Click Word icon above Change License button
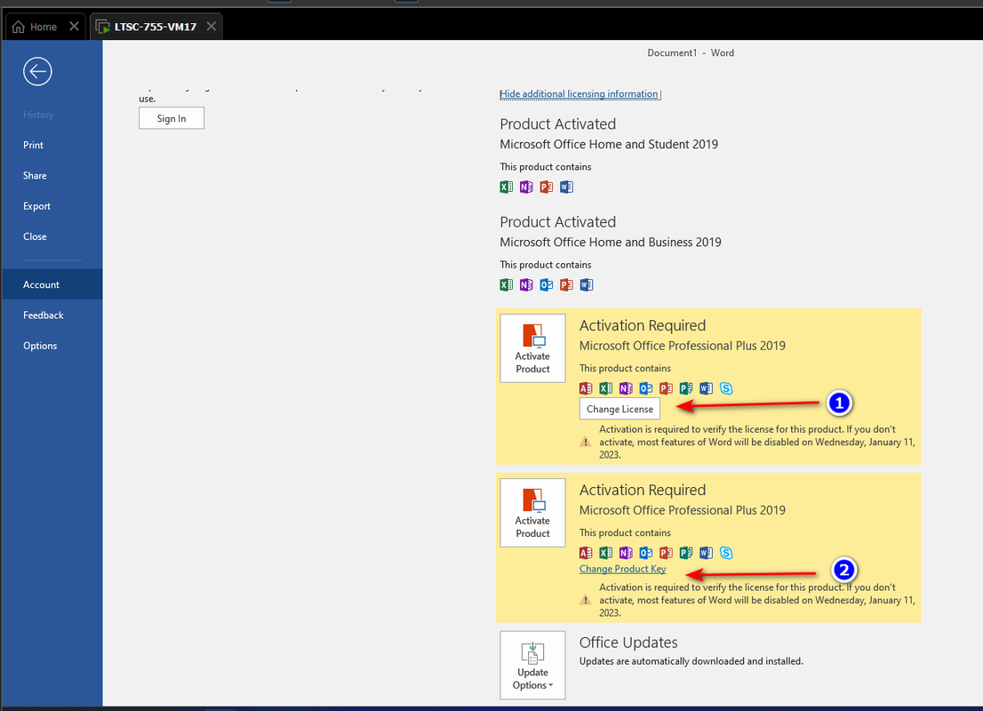Image resolution: width=983 pixels, height=711 pixels. point(706,388)
